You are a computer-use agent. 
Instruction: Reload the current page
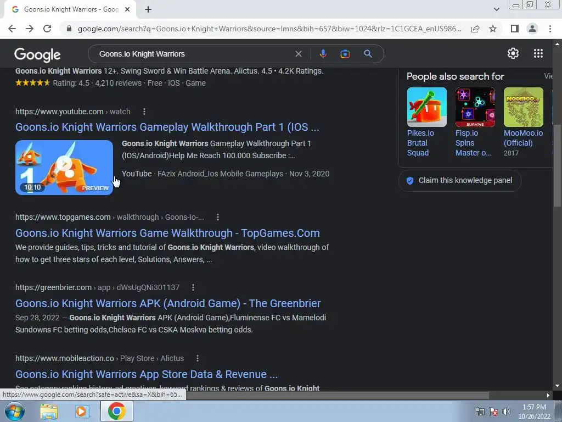tap(47, 29)
